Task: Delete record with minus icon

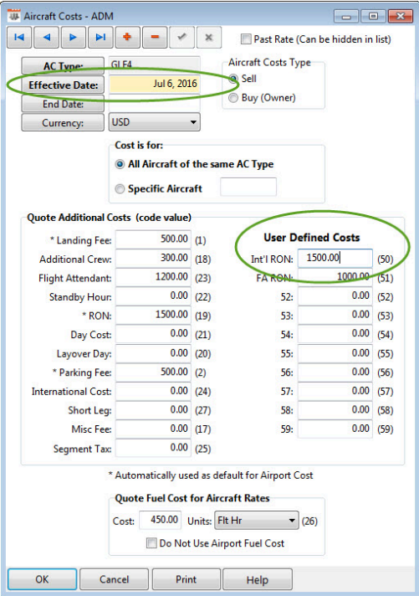Action: click(155, 37)
